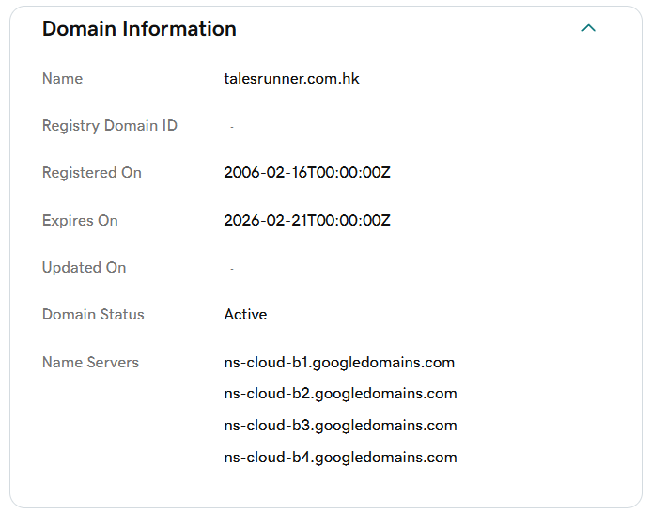Select the Active domain status value
Viewport: 651px width, 514px height.
coord(245,315)
